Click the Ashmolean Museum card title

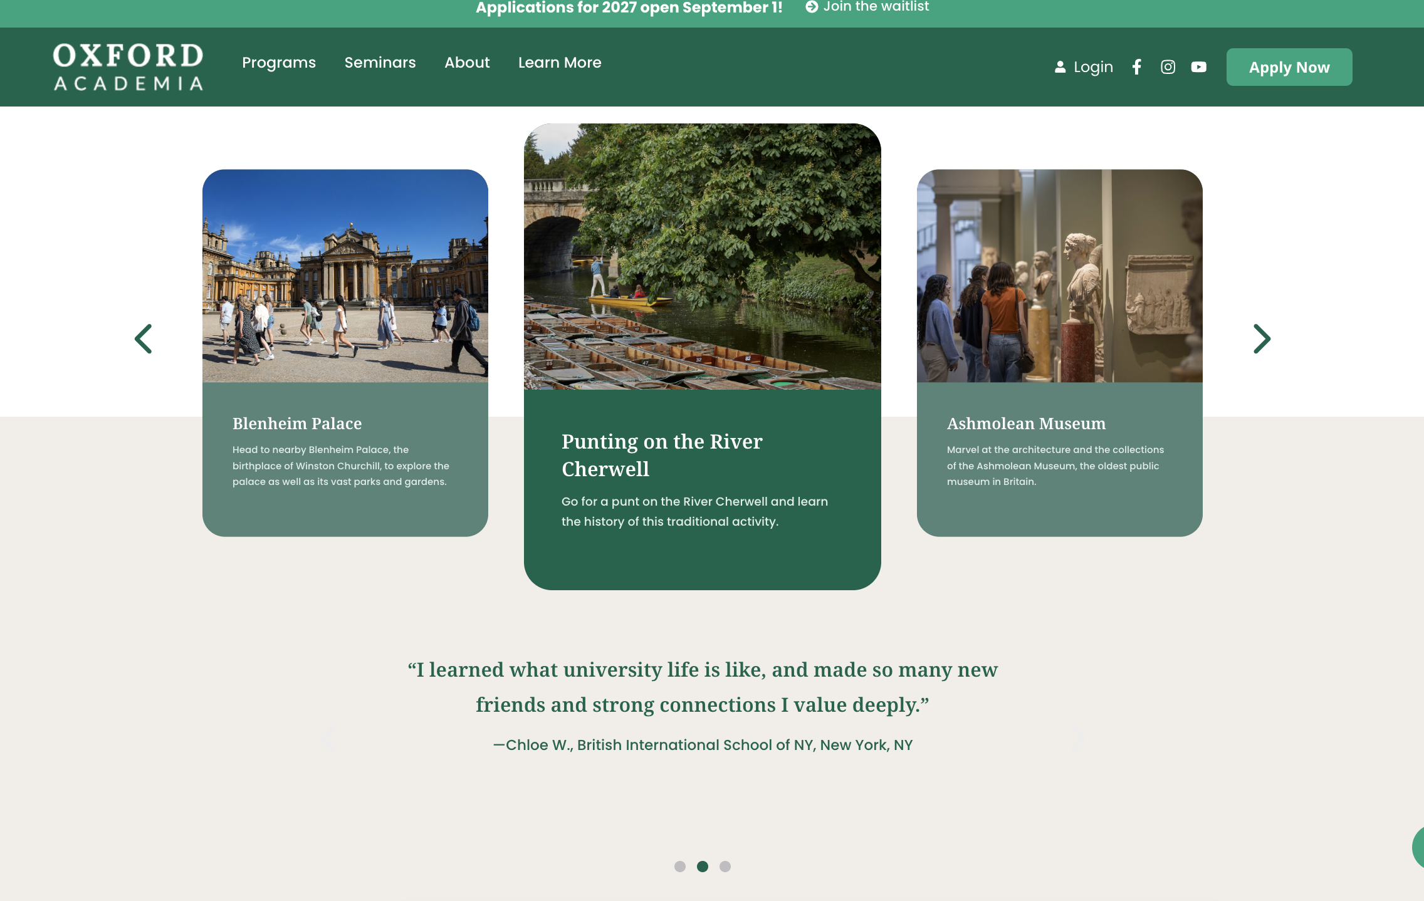[x=1026, y=424]
